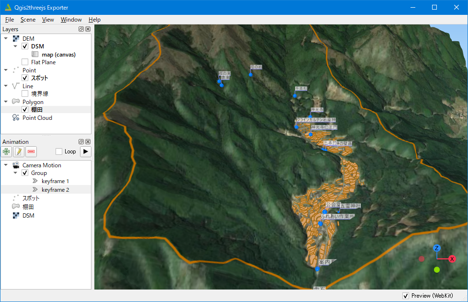Uncheck the スポット point layer
The image size is (468, 302).
25,78
